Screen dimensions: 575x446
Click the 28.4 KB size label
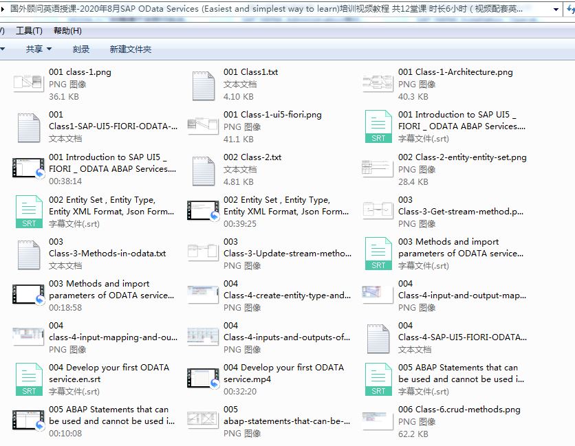(x=413, y=182)
